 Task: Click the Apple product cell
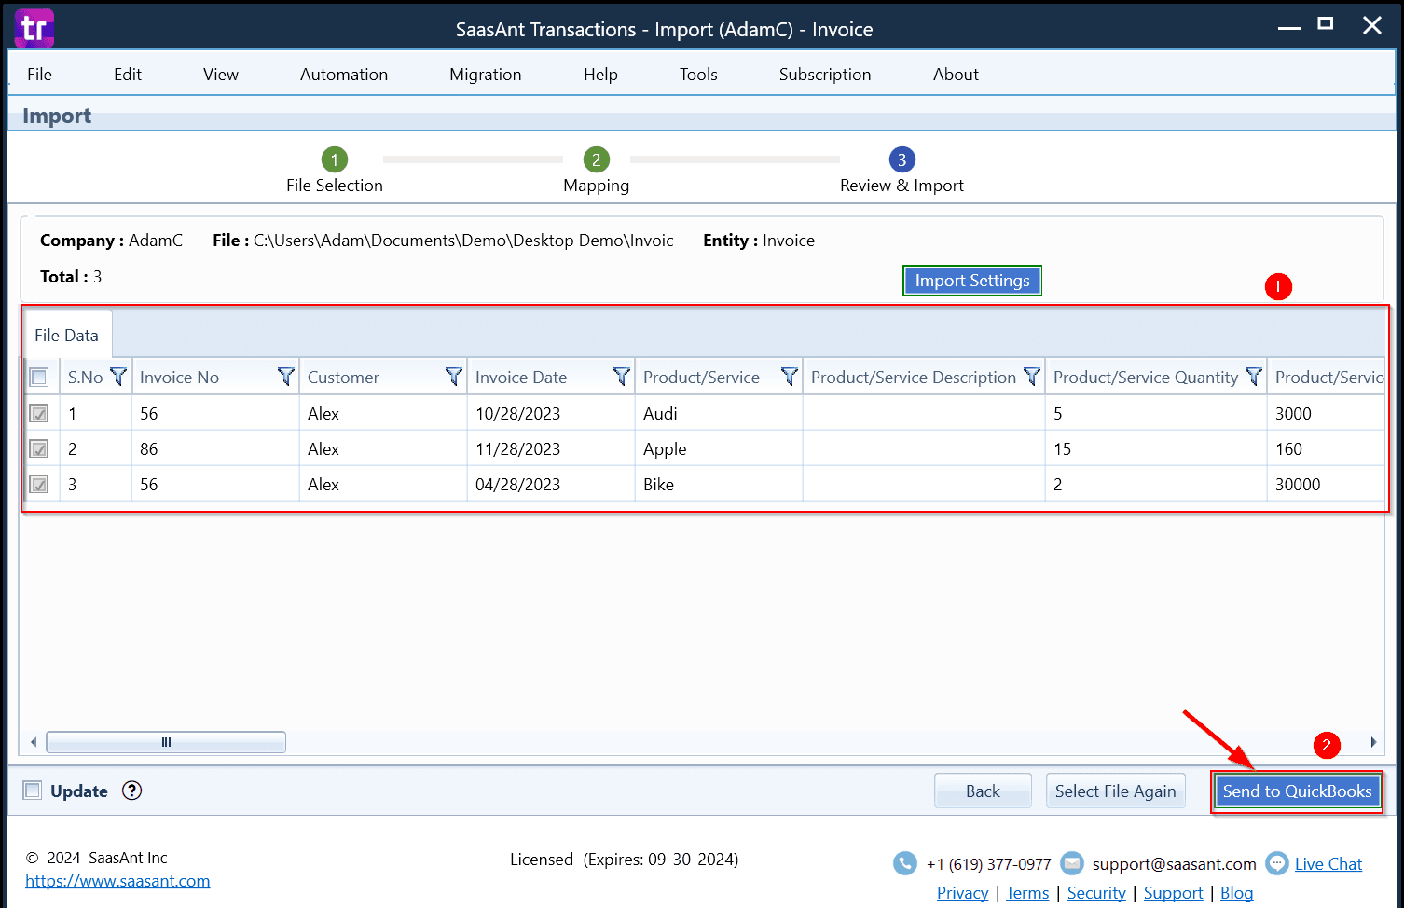pyautogui.click(x=718, y=448)
